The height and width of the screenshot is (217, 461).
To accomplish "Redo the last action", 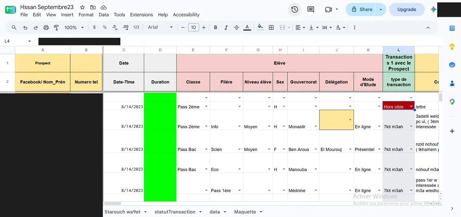I will tap(36, 28).
